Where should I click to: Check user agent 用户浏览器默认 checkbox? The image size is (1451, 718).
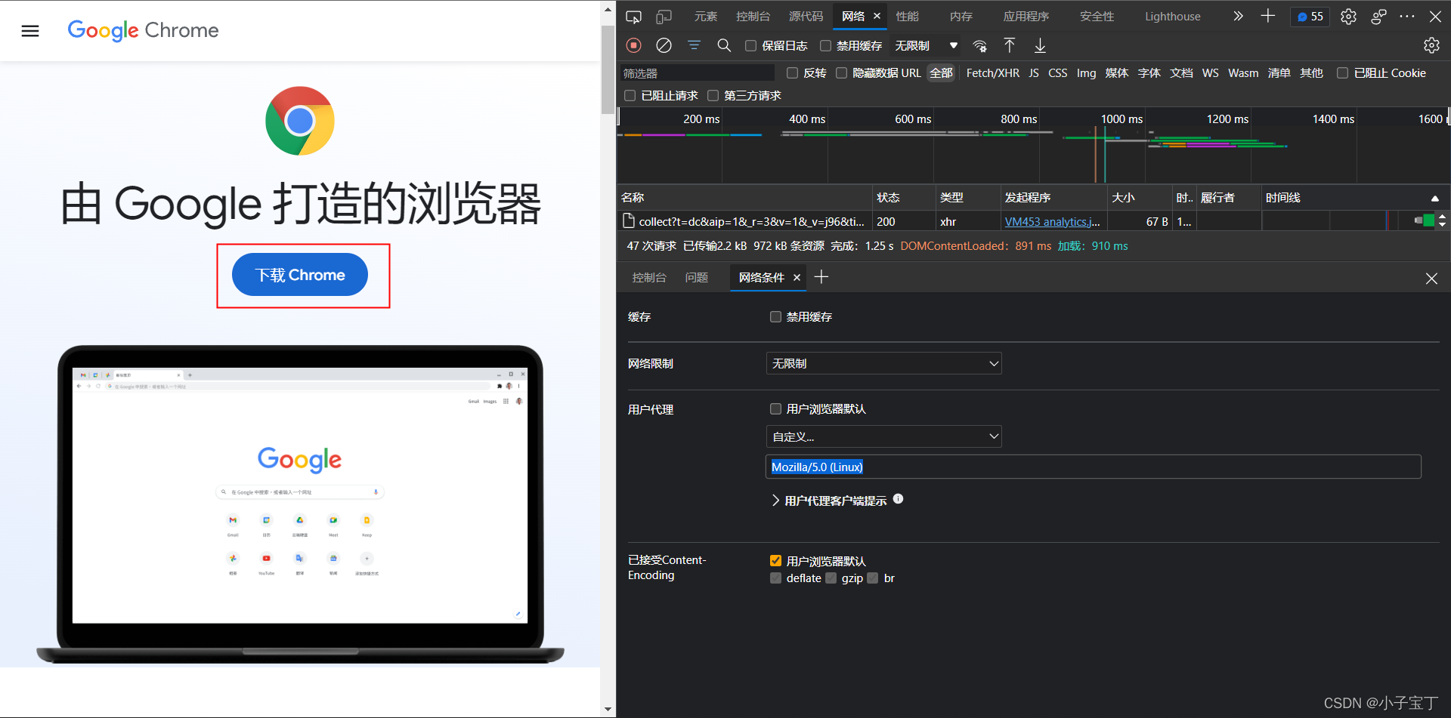pyautogui.click(x=775, y=409)
